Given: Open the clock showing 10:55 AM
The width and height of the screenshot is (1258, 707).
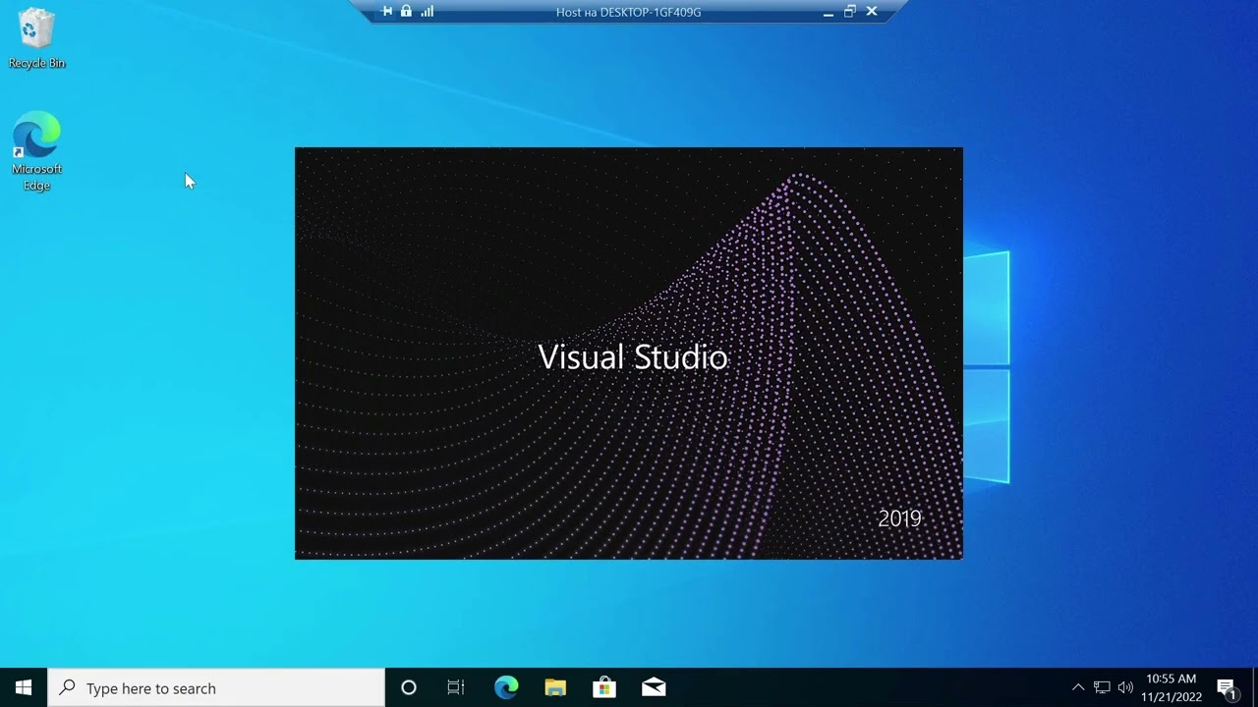Looking at the screenshot, I should point(1172,687).
